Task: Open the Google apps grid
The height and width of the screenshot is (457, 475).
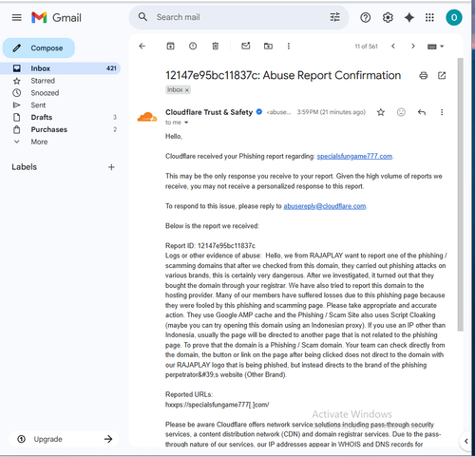Action: tap(429, 17)
